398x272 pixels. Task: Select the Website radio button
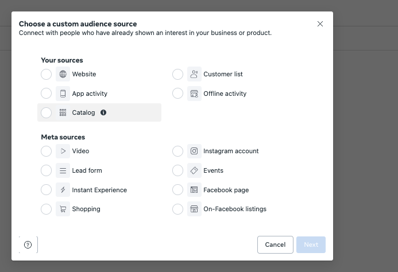[46, 74]
